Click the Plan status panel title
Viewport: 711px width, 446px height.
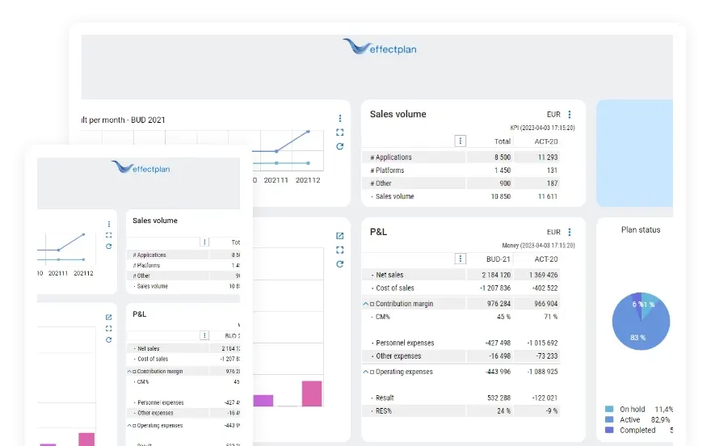point(641,229)
